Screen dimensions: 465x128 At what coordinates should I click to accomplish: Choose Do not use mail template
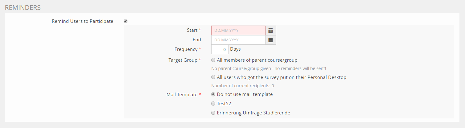(213, 94)
